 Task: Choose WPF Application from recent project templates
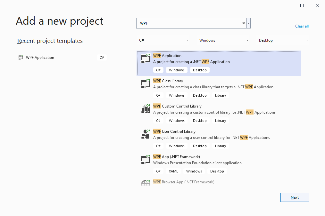40,58
